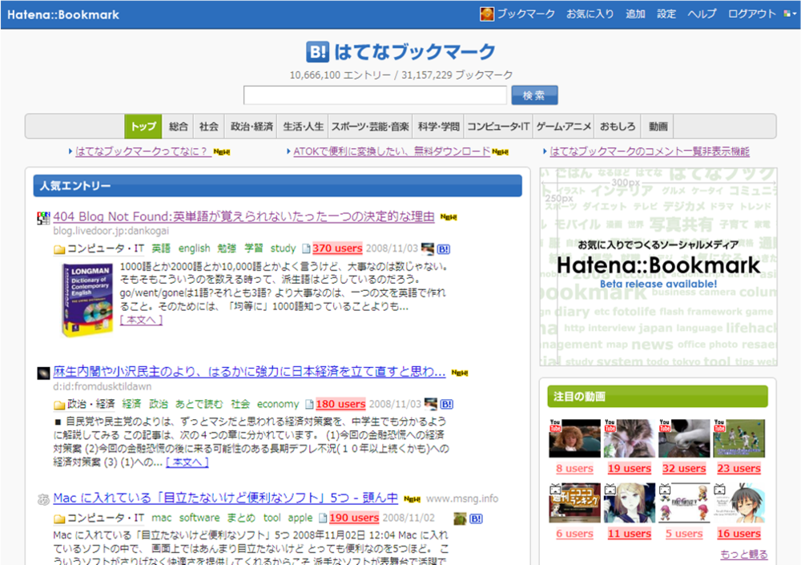Select the 総合 tab
The width and height of the screenshot is (801, 565).
178,127
